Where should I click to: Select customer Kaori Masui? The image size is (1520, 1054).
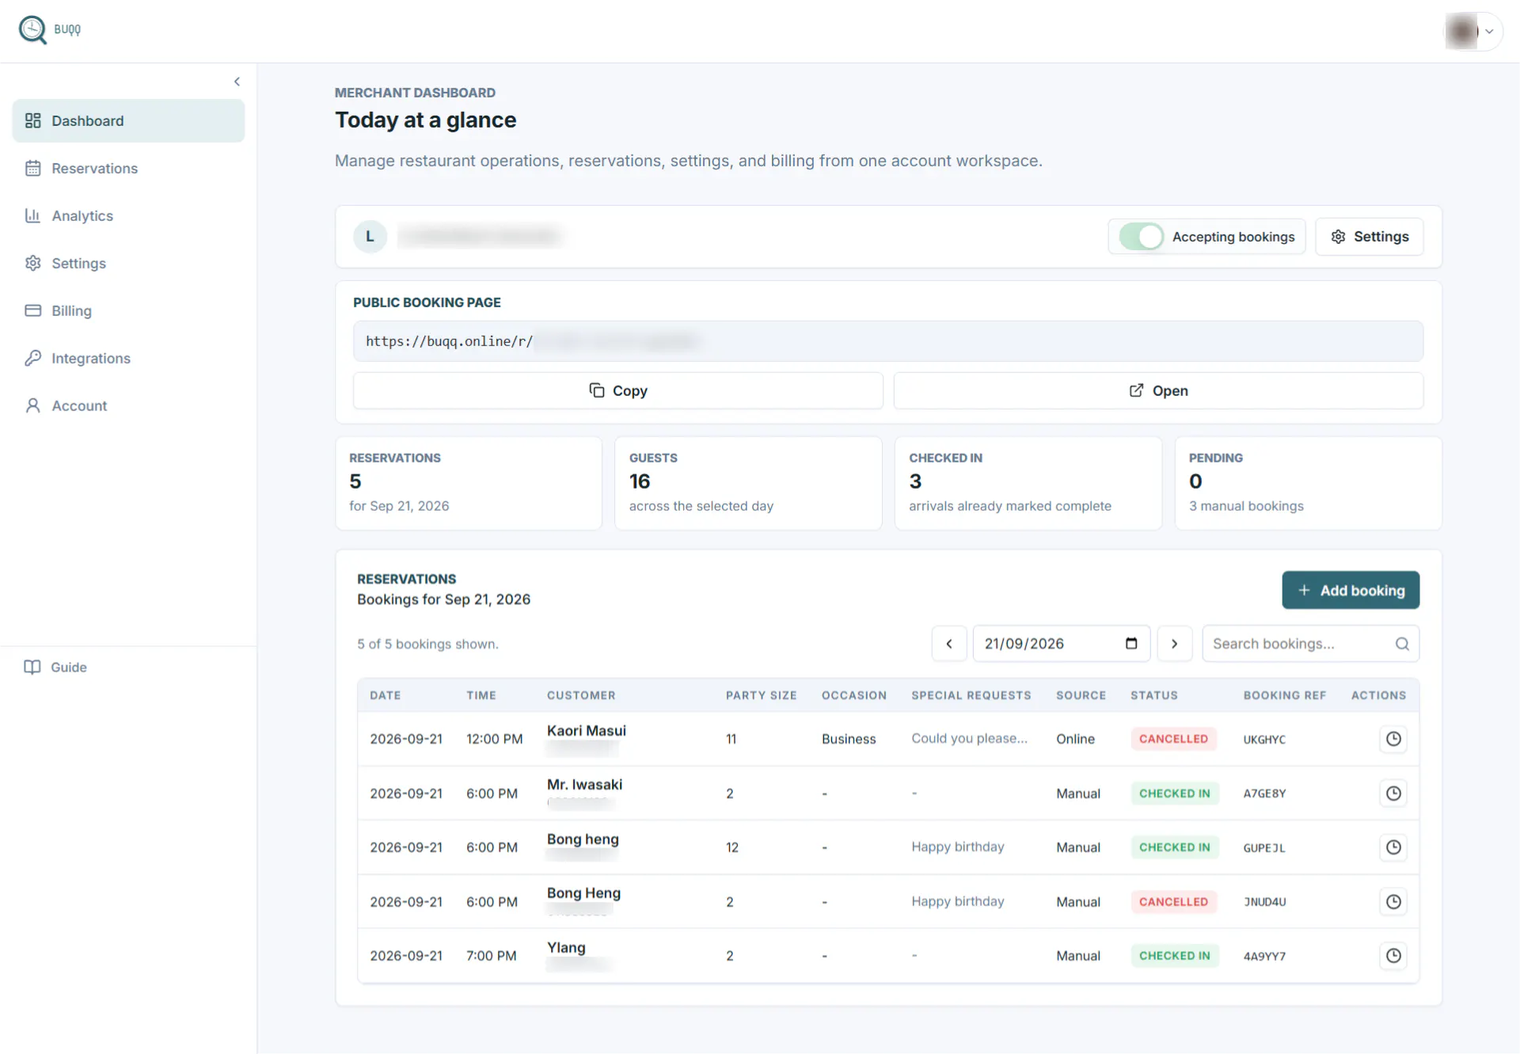pos(586,730)
